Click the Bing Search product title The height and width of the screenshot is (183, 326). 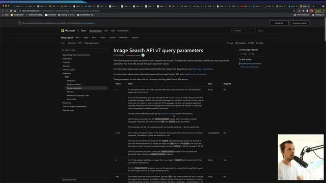[x=67, y=38]
